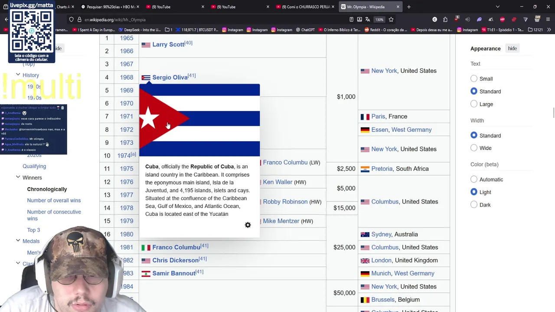
Task: Select Standard width option
Action: (474, 136)
